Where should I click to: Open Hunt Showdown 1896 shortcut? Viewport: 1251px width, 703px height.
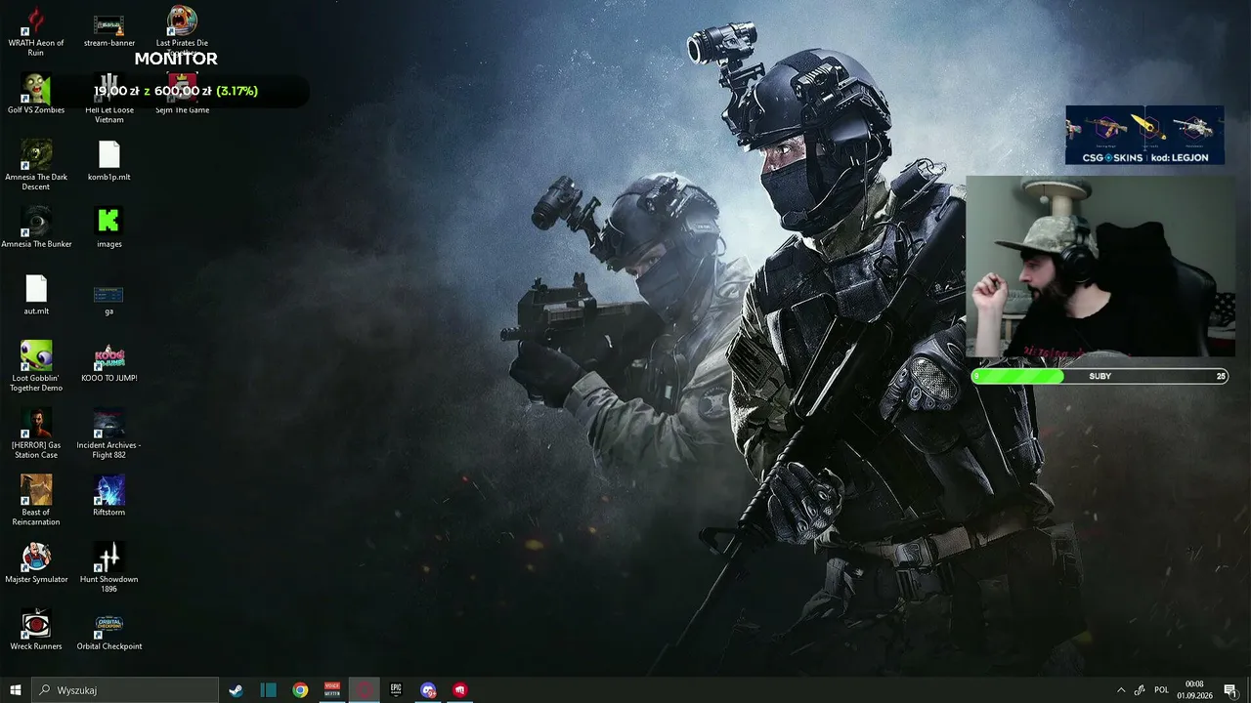[108, 567]
